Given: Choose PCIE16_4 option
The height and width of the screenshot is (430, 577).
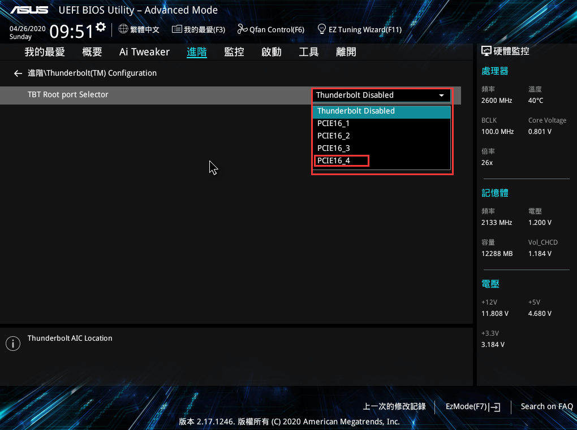Looking at the screenshot, I should (x=334, y=161).
